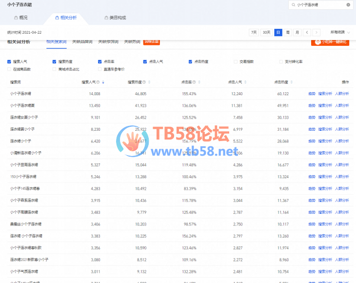The image size is (356, 283).
Task: Open 趋势 for 小个子显高连衣裙 row
Action: (312, 164)
